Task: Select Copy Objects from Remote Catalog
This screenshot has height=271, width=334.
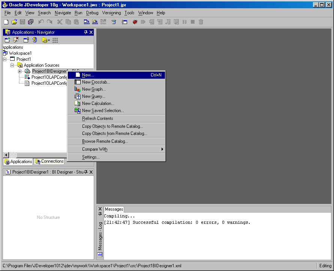Action: (116, 133)
